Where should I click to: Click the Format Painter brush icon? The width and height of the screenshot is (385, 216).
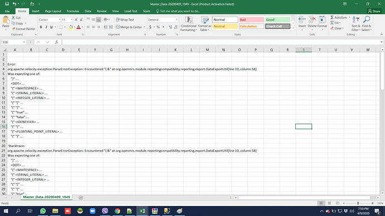(13, 29)
